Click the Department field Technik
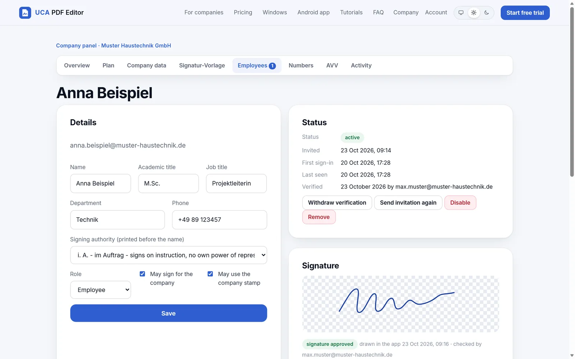This screenshot has height=359, width=575. [118, 220]
